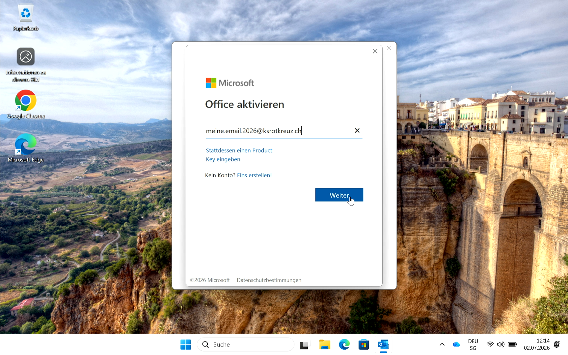Image resolution: width=568 pixels, height=355 pixels.
Task: Launch Microsoft Edge desktop shortcut
Action: [26, 148]
